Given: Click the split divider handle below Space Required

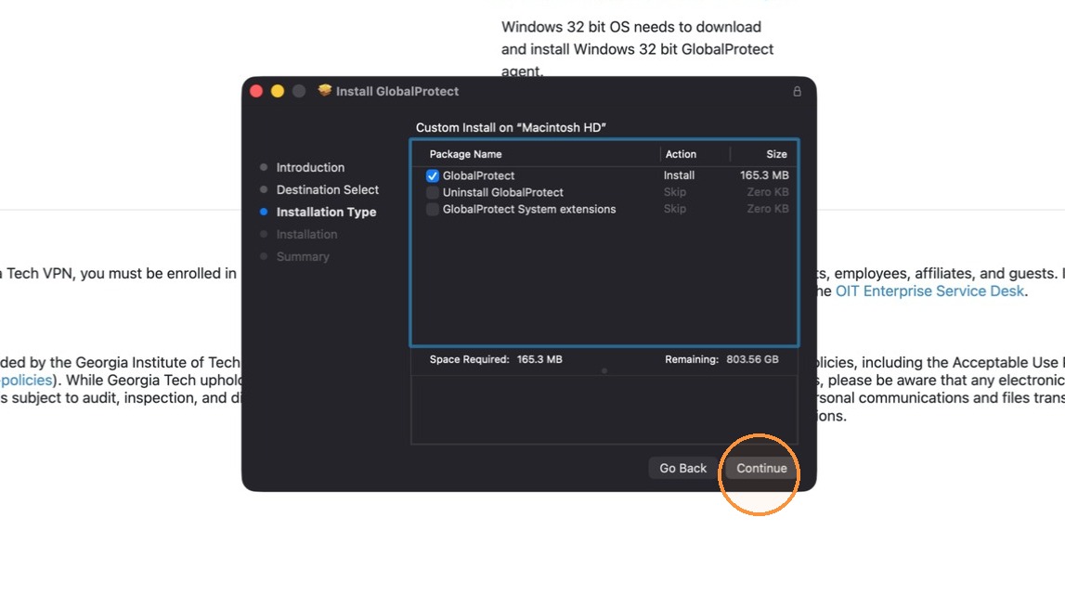Looking at the screenshot, I should (604, 371).
